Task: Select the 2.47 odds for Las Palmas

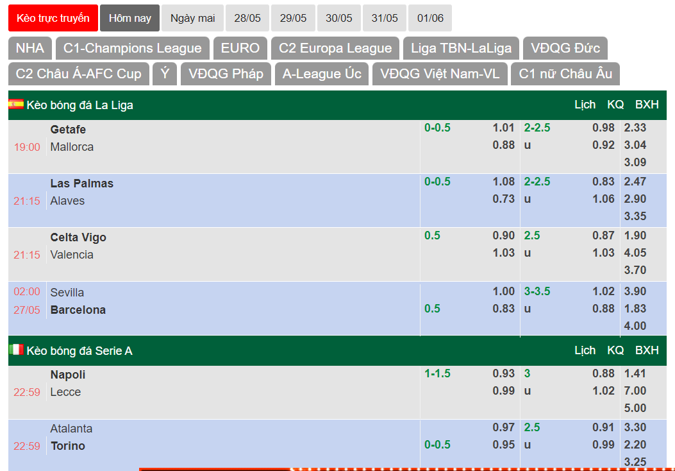Action: [x=635, y=182]
